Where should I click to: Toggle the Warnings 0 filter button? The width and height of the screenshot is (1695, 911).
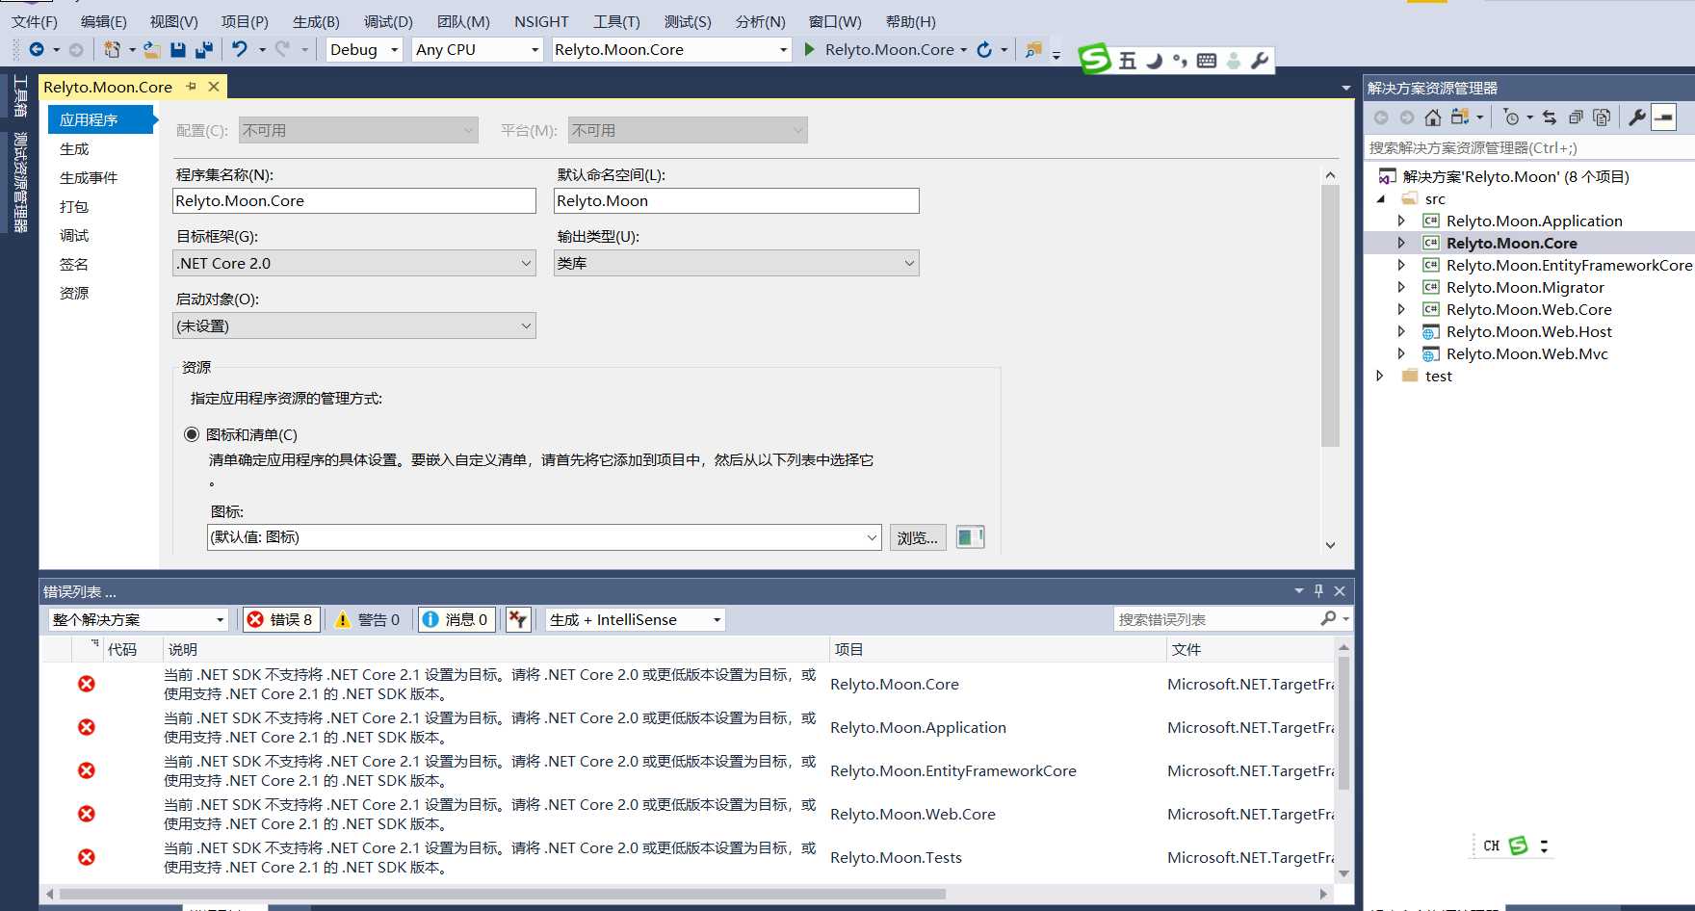pyautogui.click(x=367, y=619)
